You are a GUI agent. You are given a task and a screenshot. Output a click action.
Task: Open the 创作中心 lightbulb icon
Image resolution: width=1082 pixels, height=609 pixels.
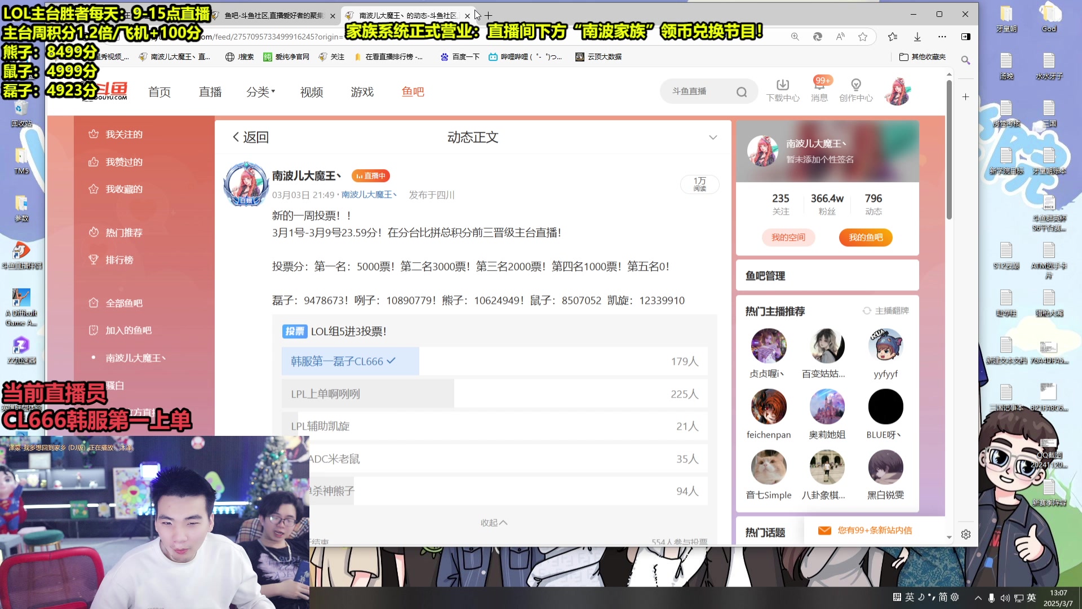(x=856, y=85)
